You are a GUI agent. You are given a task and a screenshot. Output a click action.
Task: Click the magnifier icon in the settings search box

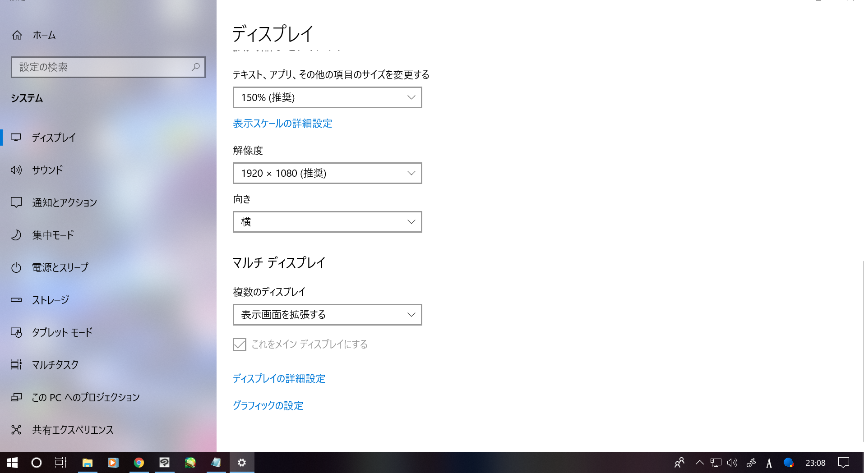196,67
